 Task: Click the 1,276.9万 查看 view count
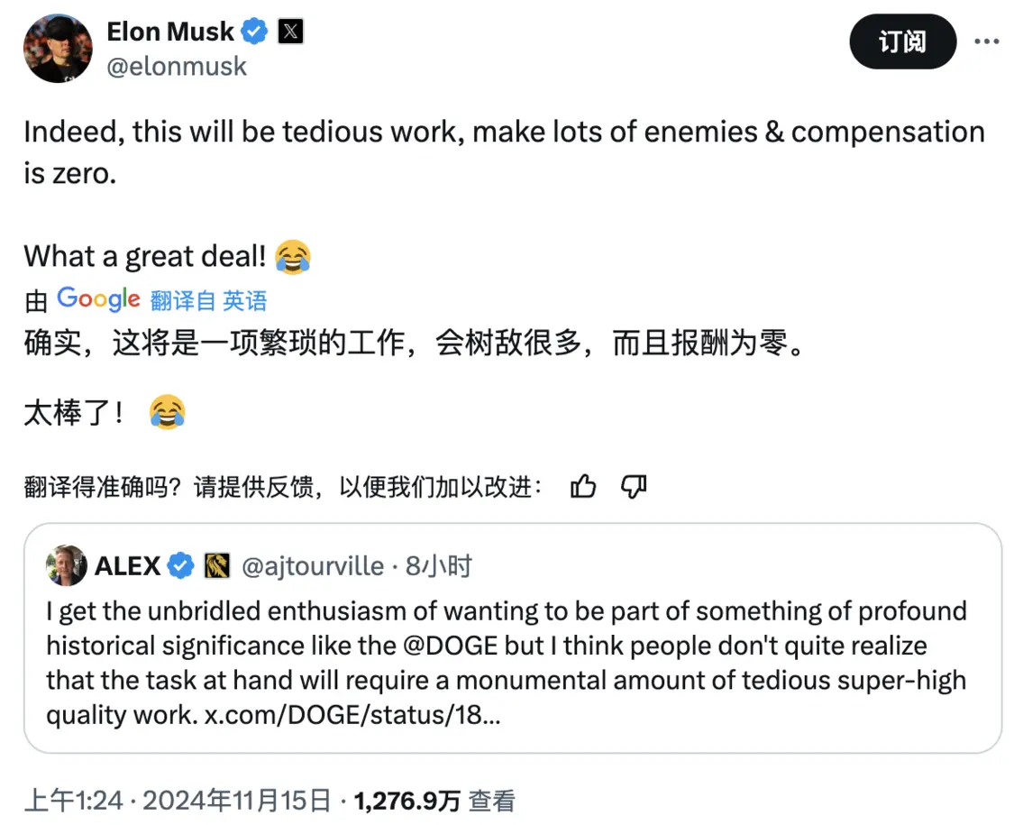pos(434,801)
